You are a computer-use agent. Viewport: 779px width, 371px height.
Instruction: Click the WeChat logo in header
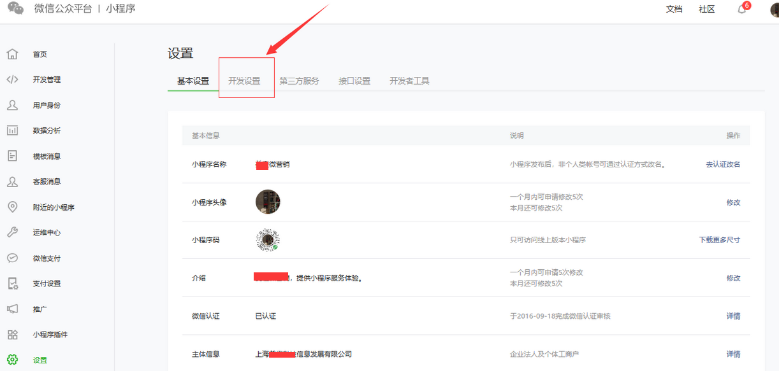pos(15,9)
